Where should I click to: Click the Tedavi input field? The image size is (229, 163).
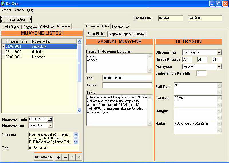[x=127, y=85]
